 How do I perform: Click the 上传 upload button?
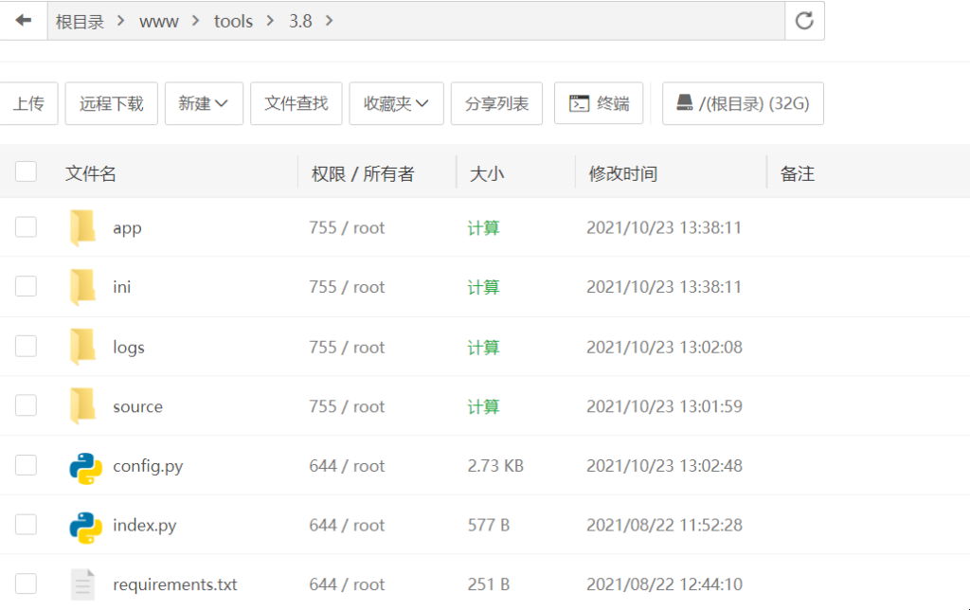(x=29, y=102)
